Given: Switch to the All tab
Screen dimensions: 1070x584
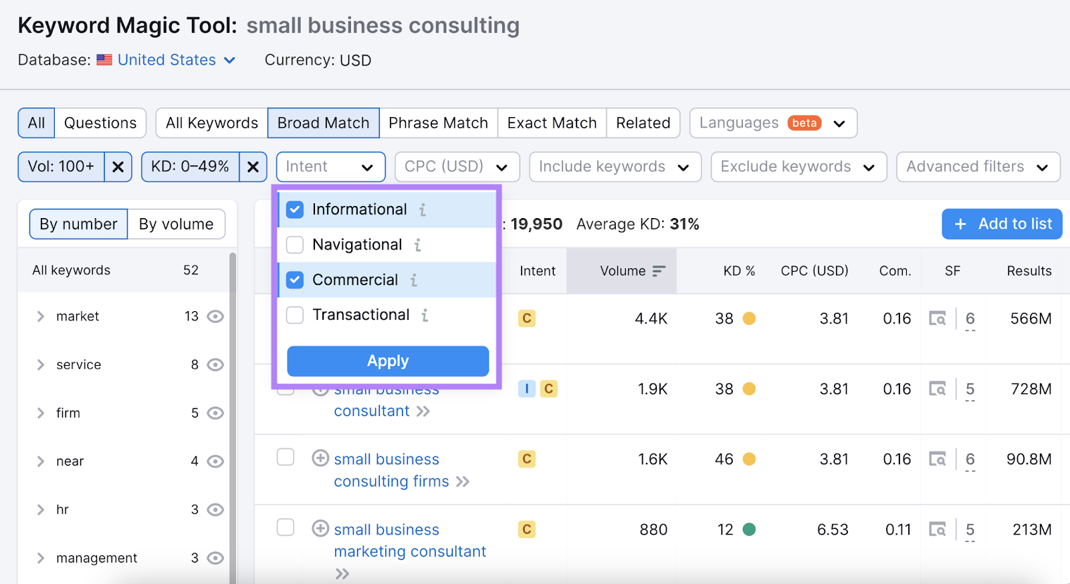Looking at the screenshot, I should pos(36,123).
